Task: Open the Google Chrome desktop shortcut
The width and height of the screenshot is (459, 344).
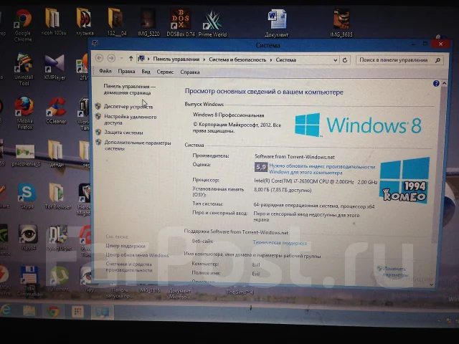Action: [x=23, y=26]
